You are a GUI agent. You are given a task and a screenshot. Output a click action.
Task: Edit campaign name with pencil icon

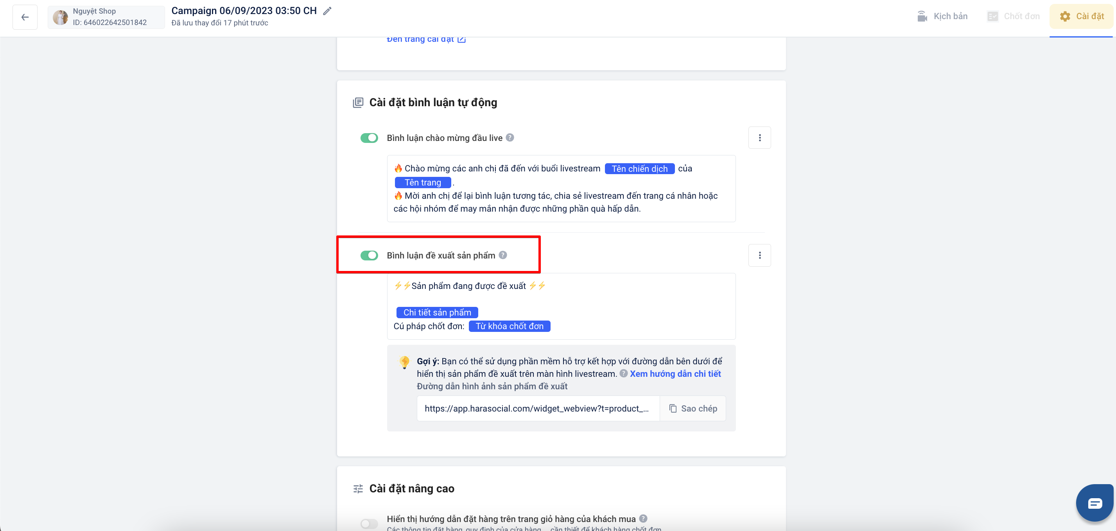coord(328,11)
